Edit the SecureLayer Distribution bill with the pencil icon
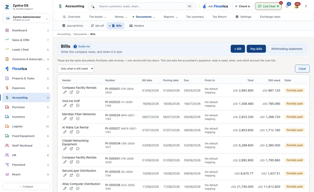Screen dimensions: 314x192 [65, 175]
